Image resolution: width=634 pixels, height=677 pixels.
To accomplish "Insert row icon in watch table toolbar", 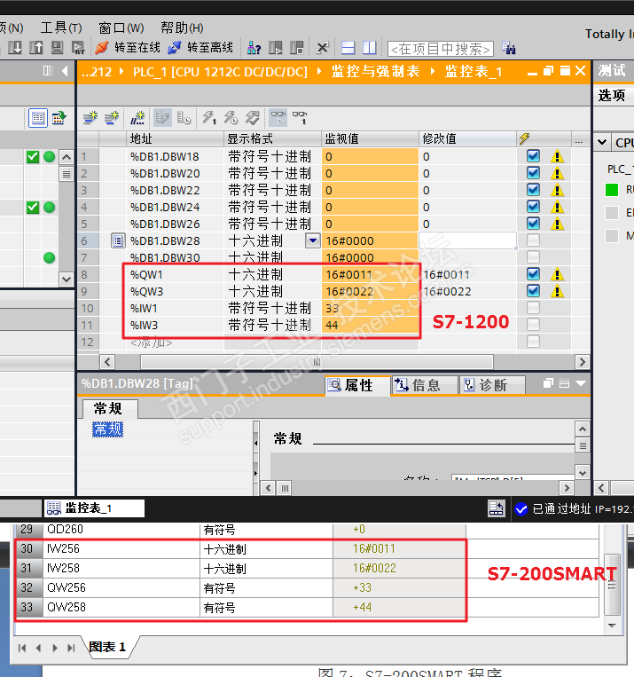I will coord(90,117).
